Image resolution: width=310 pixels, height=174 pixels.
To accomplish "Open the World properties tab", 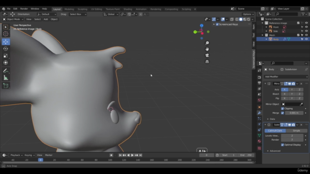I will (x=260, y=100).
